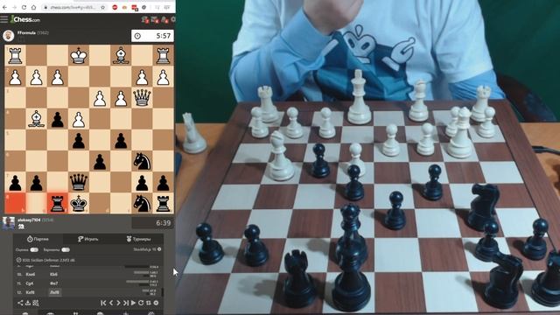Click the black queen on the board diagram
The height and width of the screenshot is (315, 560).
pyautogui.click(x=79, y=182)
